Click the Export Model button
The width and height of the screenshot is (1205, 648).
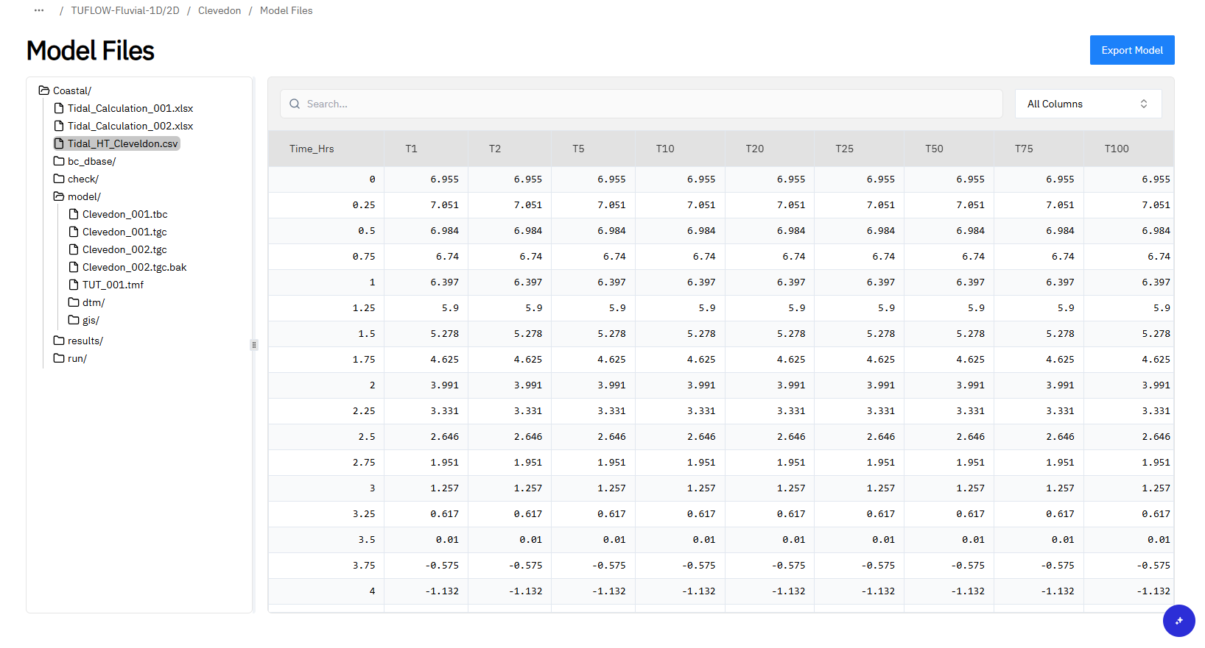pyautogui.click(x=1132, y=50)
